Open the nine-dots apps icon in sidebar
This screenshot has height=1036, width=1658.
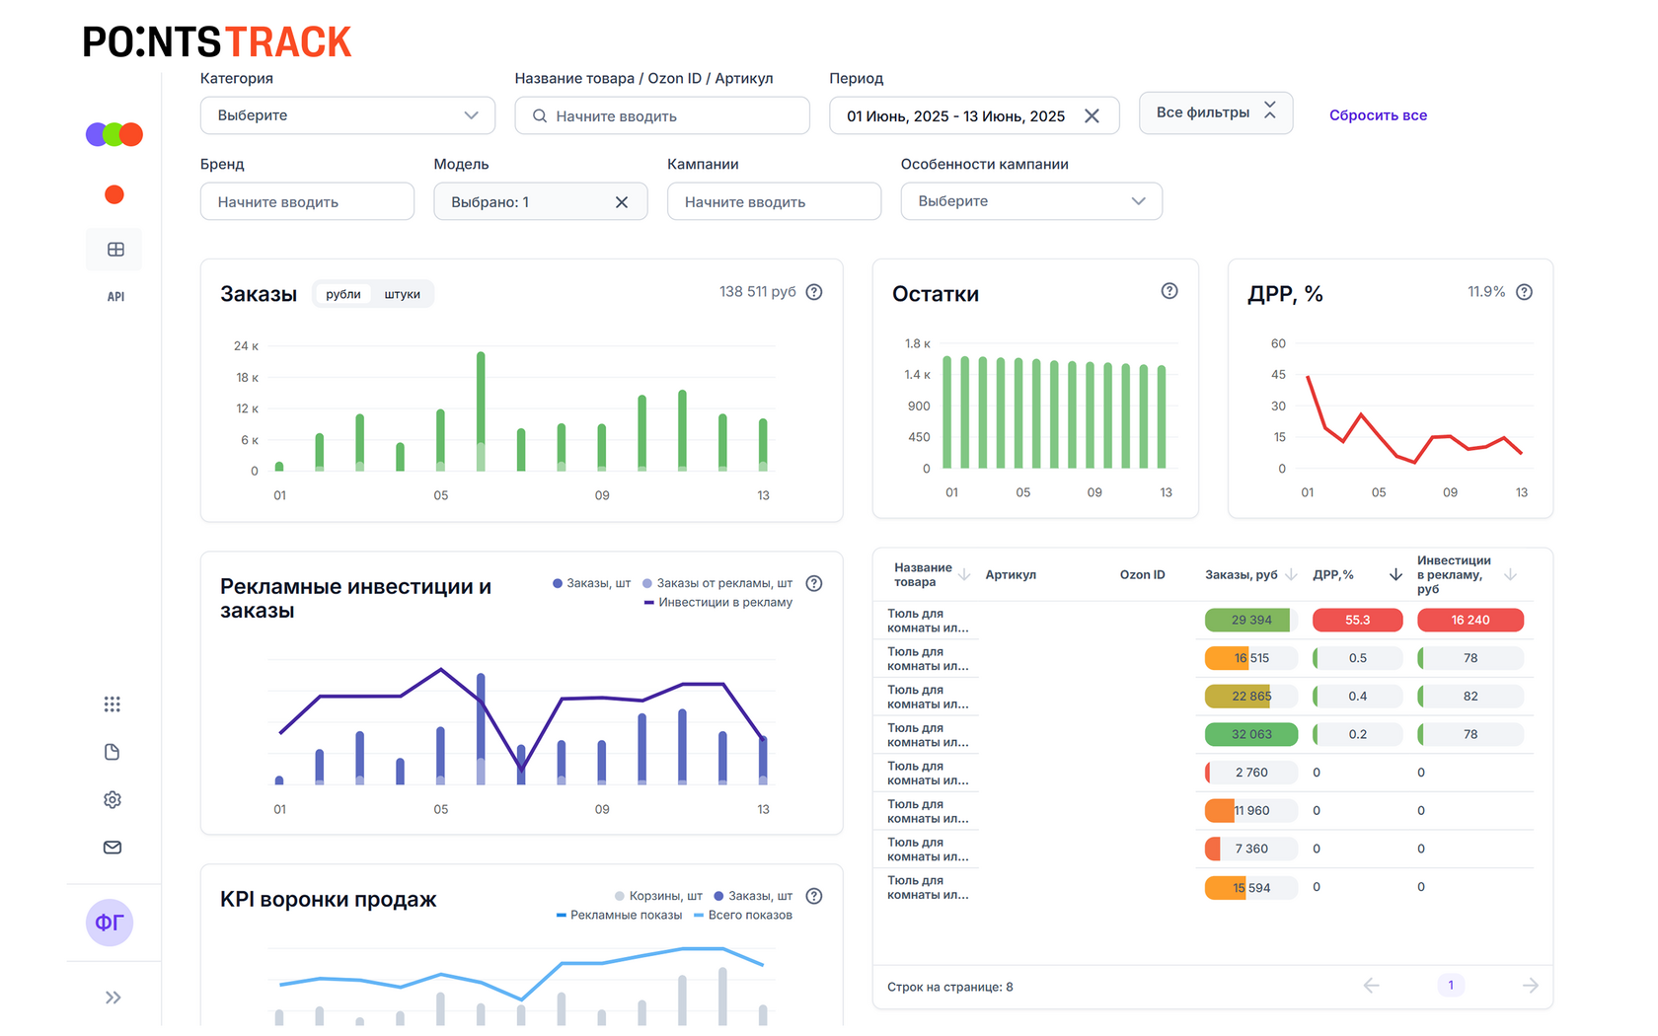(x=113, y=704)
